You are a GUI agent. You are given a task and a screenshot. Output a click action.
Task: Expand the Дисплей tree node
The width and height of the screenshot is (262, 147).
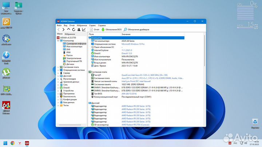click(58, 76)
